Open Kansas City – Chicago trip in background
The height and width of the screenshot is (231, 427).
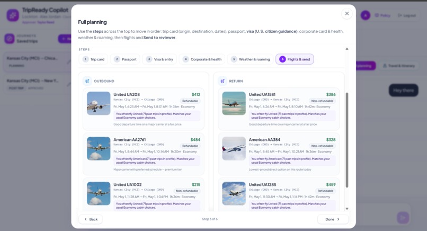click(x=37, y=62)
